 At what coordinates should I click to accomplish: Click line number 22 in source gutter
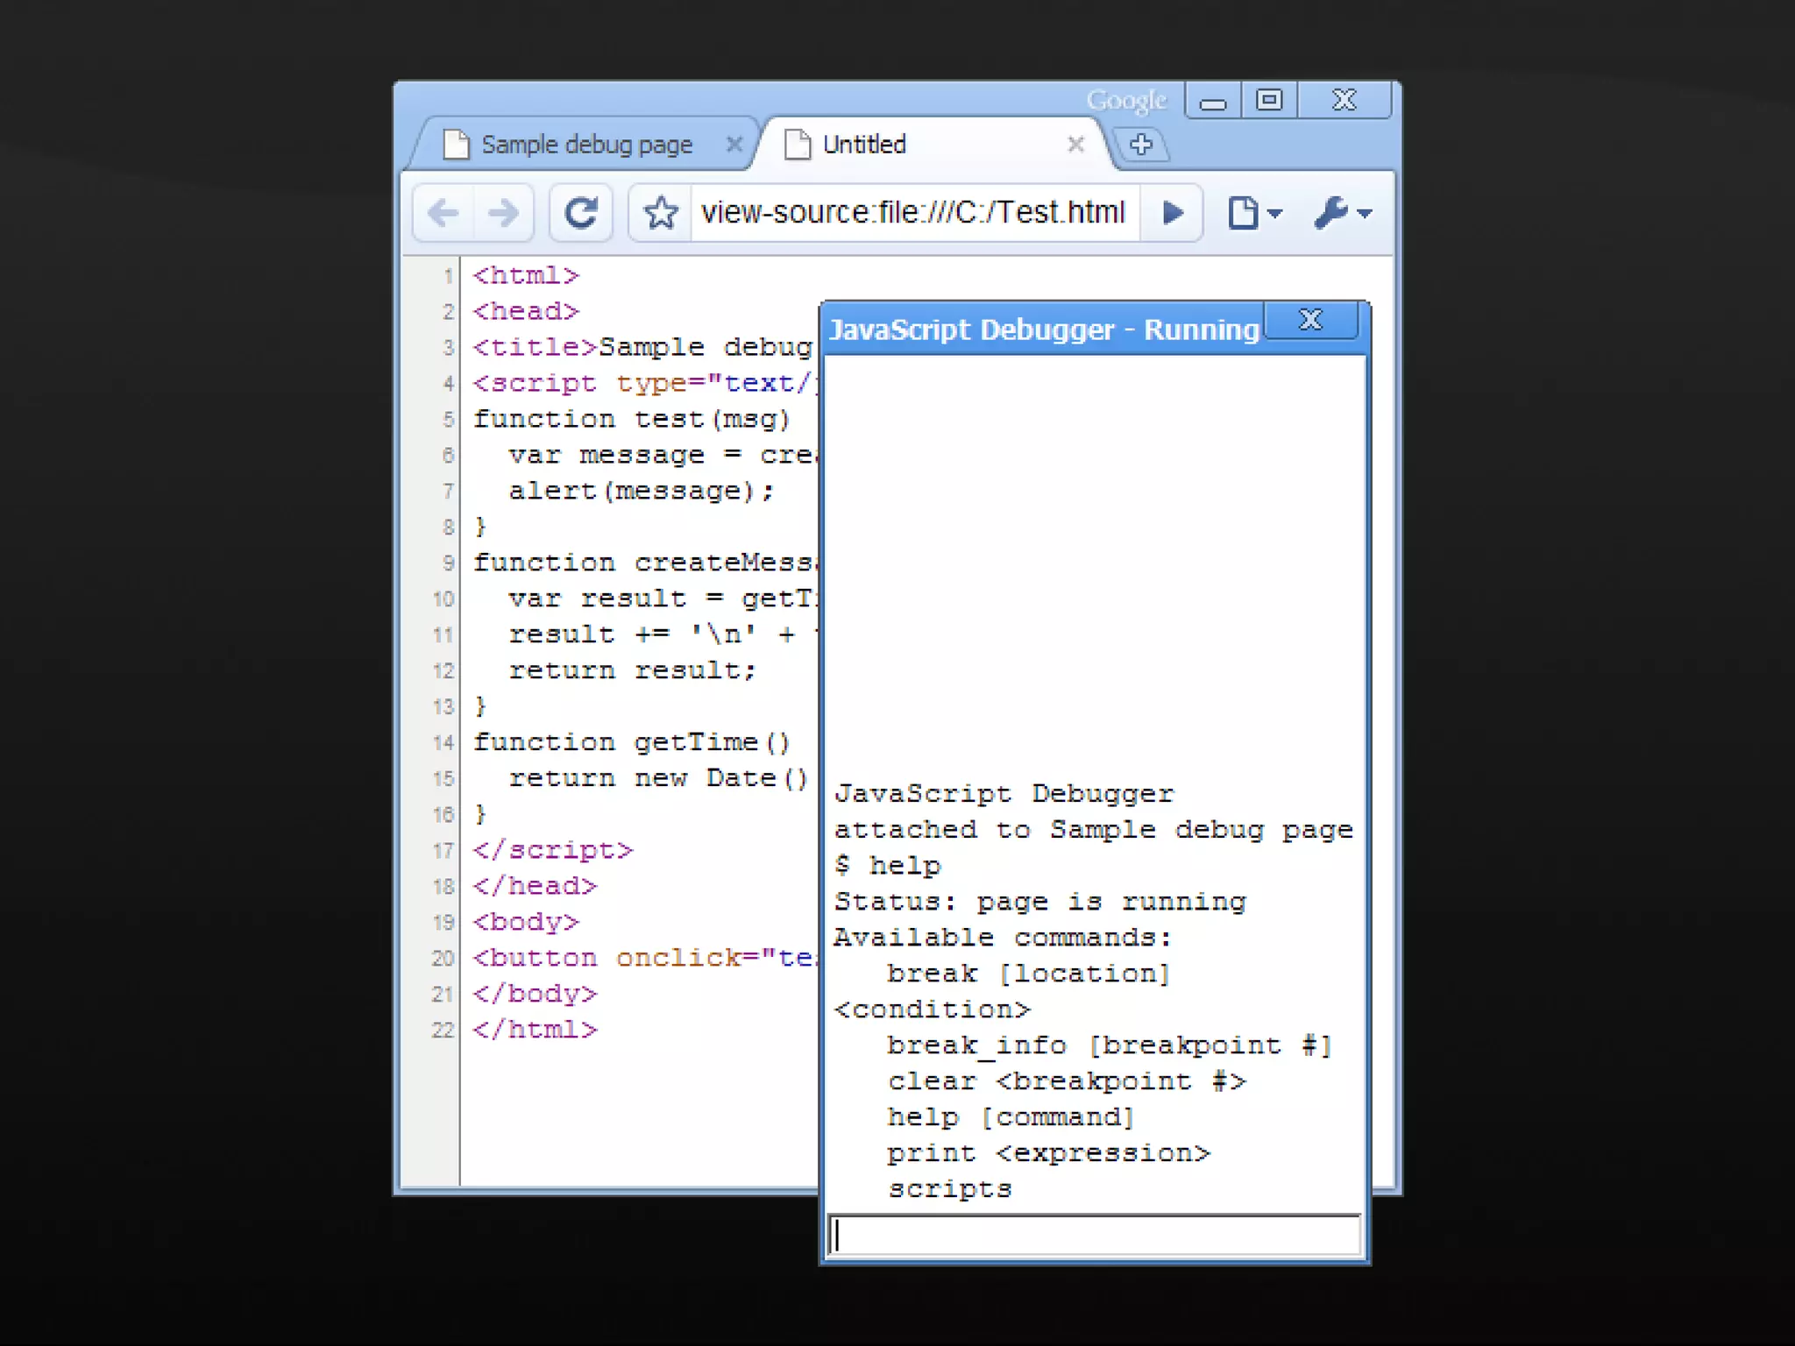click(443, 1030)
